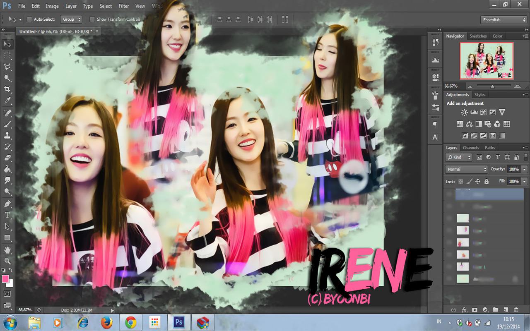Select the Move tool
The width and height of the screenshot is (530, 331).
point(7,44)
